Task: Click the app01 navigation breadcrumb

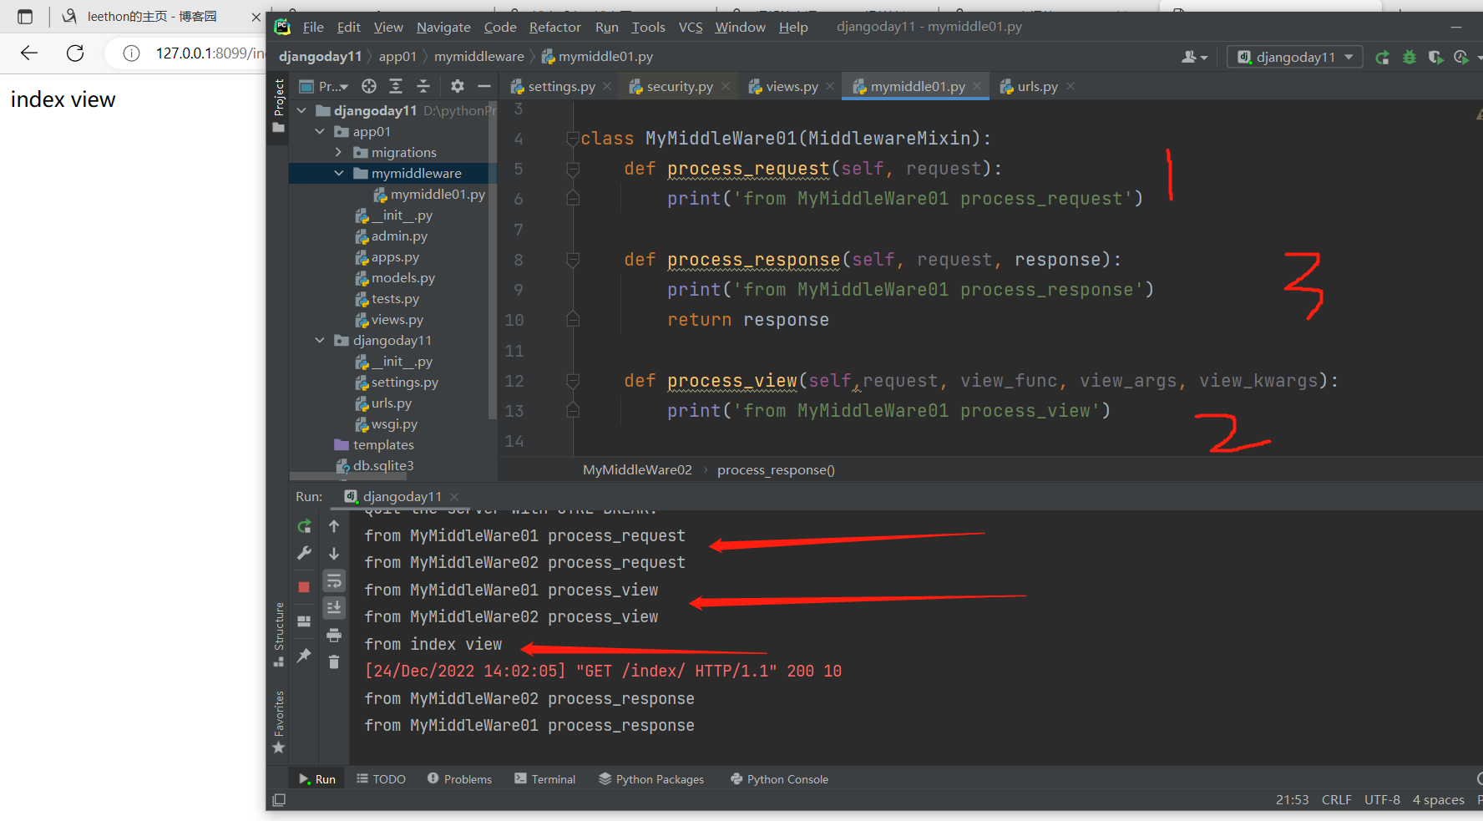Action: (x=397, y=57)
